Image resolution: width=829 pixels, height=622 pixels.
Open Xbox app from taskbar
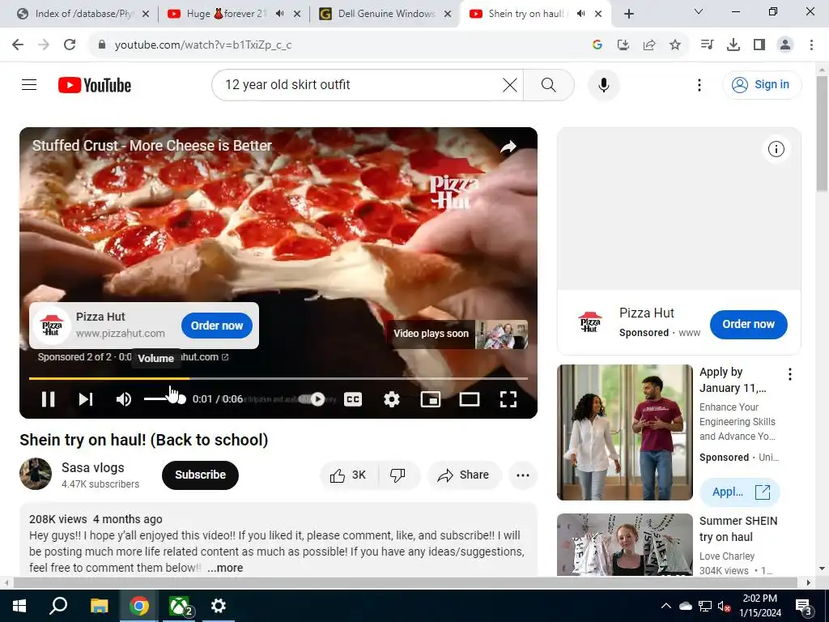(x=180, y=606)
